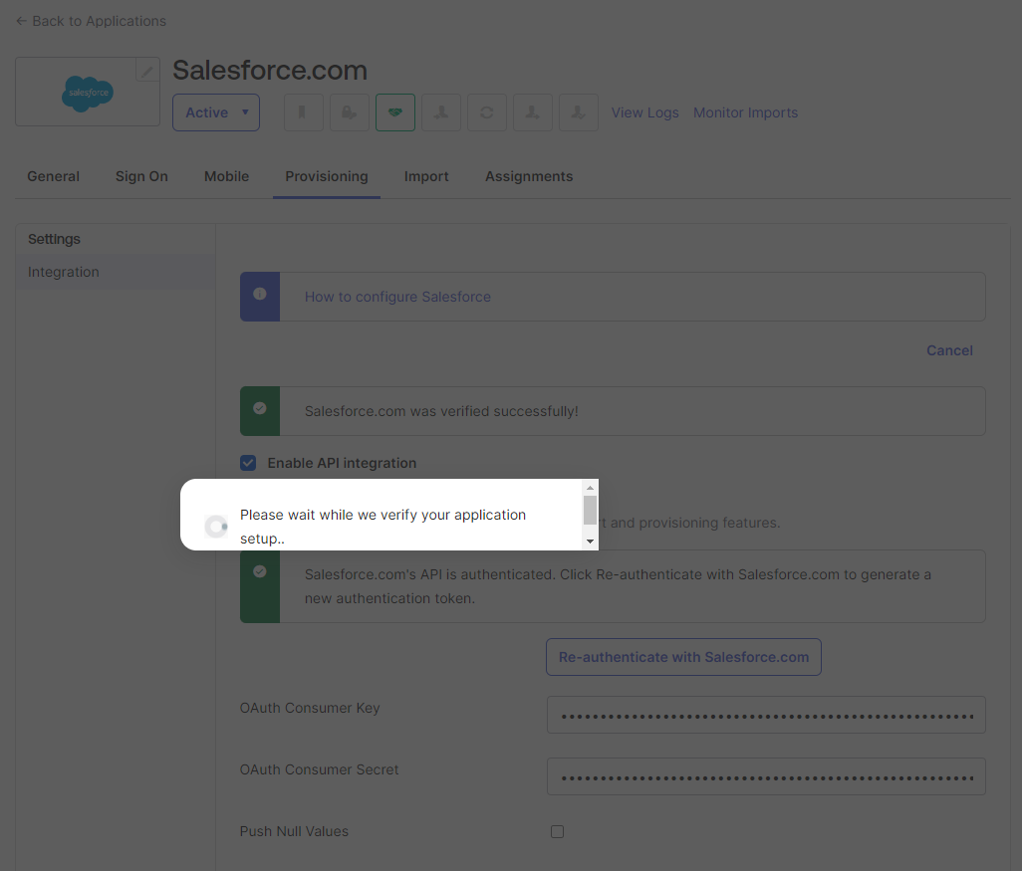Screen dimensions: 1022x871
Task: Go to the Import tab
Action: coord(426,176)
